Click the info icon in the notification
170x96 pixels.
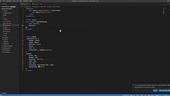(x=133, y=85)
